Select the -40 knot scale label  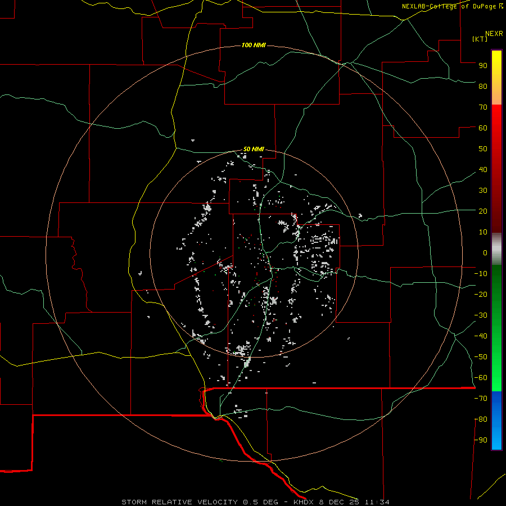coord(481,336)
